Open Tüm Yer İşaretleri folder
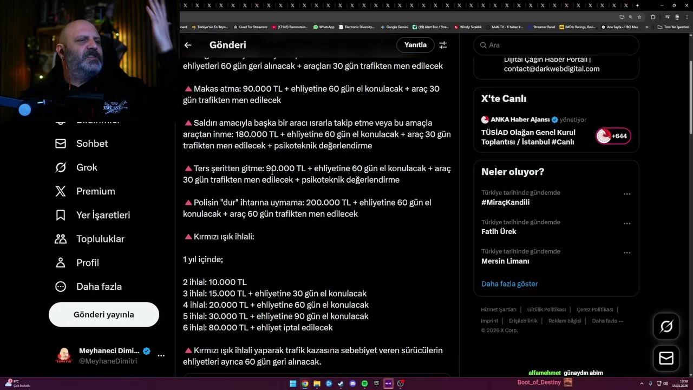This screenshot has height=390, width=693. click(x=673, y=27)
